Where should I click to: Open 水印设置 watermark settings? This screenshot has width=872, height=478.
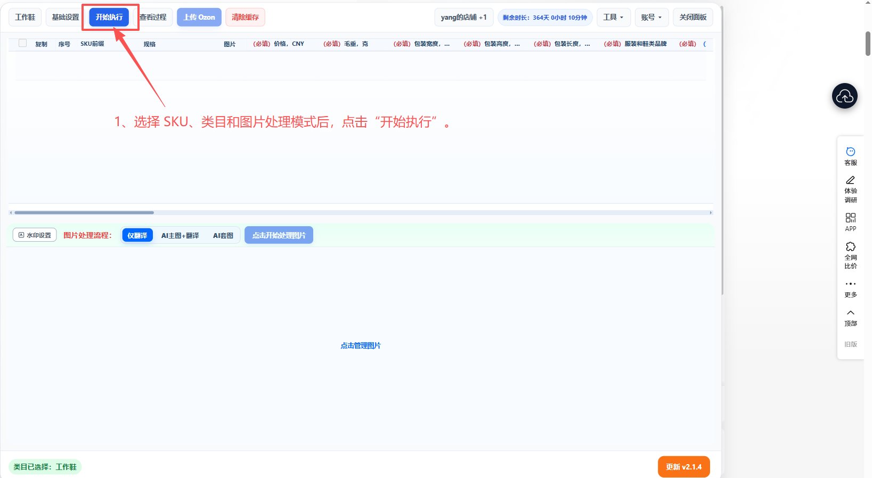coord(35,235)
